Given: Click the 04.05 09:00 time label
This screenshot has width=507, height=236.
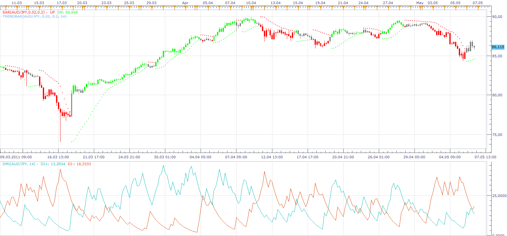Looking at the screenshot, I should coord(450,157).
